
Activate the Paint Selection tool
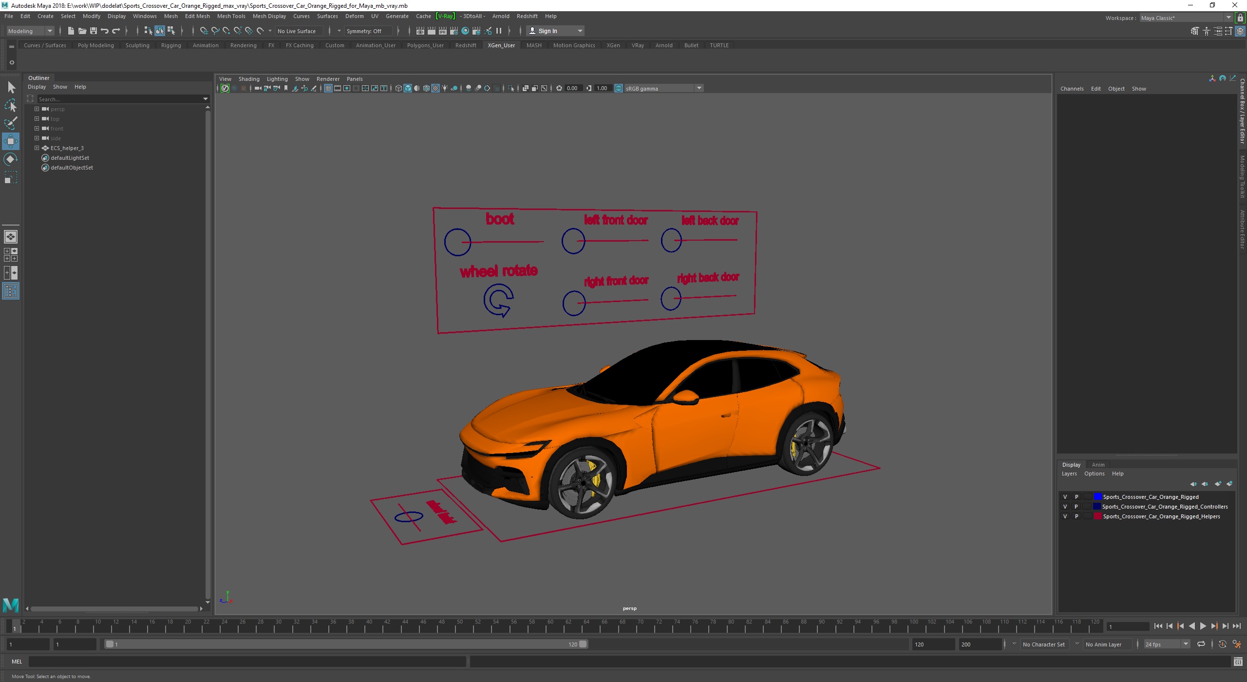click(x=11, y=123)
